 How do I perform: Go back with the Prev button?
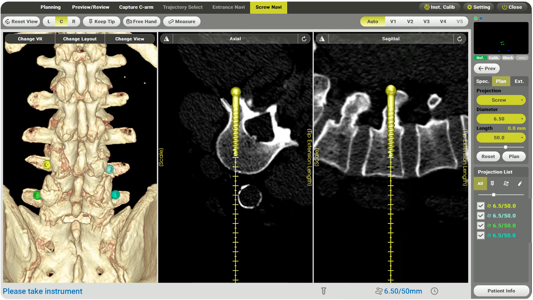tap(487, 68)
